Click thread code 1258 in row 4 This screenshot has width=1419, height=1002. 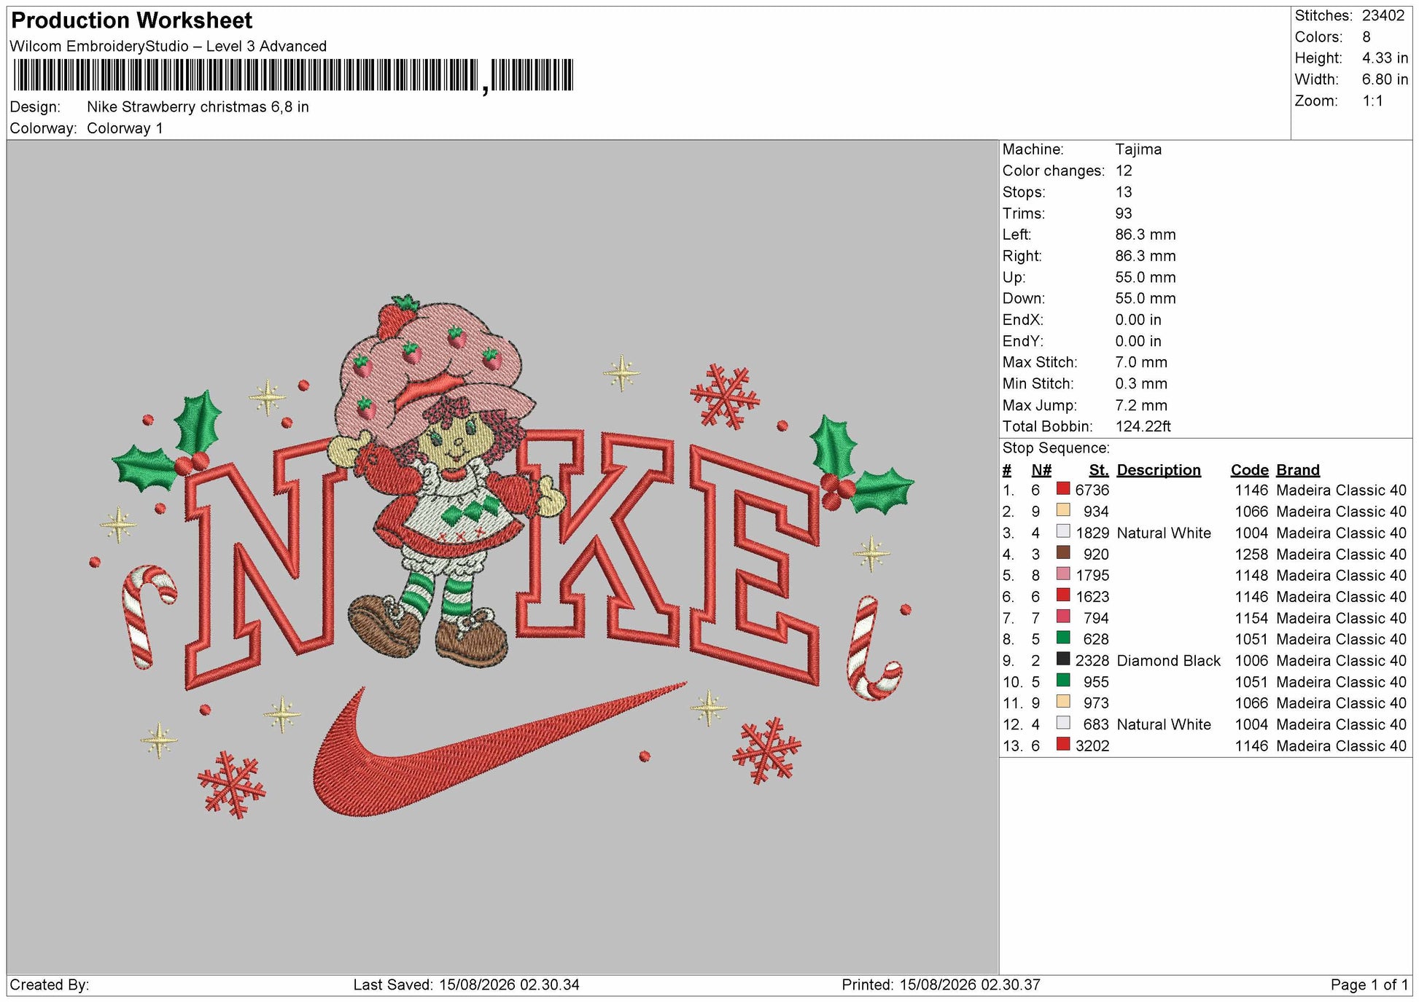(1251, 554)
